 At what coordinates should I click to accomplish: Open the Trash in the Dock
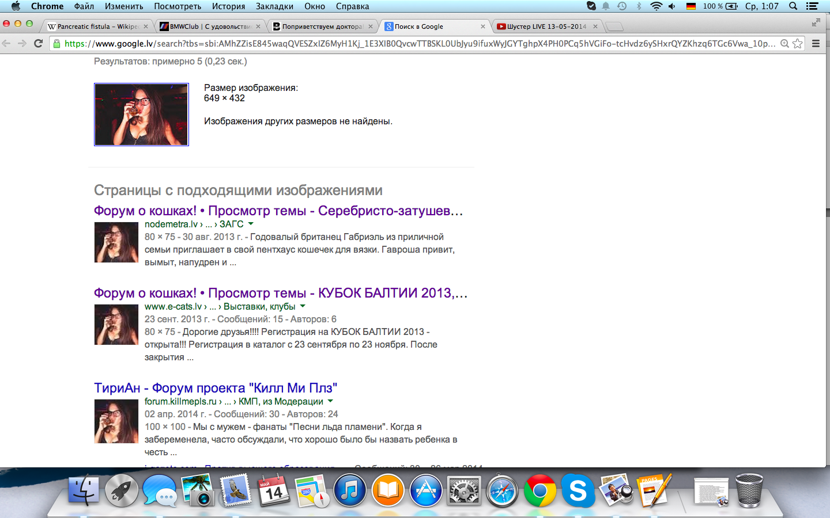[749, 490]
